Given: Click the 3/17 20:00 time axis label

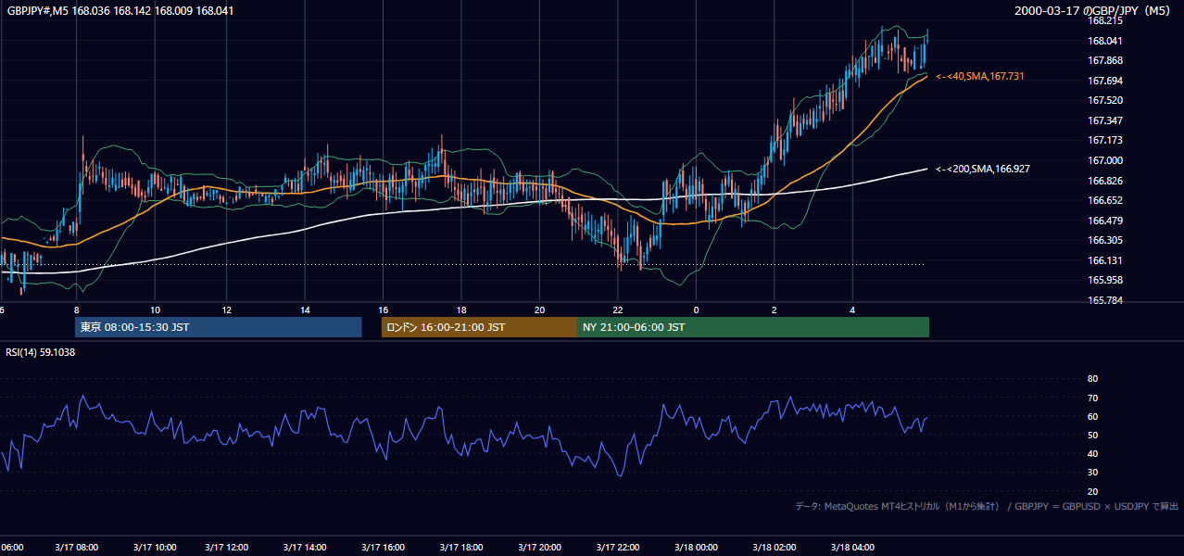Looking at the screenshot, I should point(540,547).
